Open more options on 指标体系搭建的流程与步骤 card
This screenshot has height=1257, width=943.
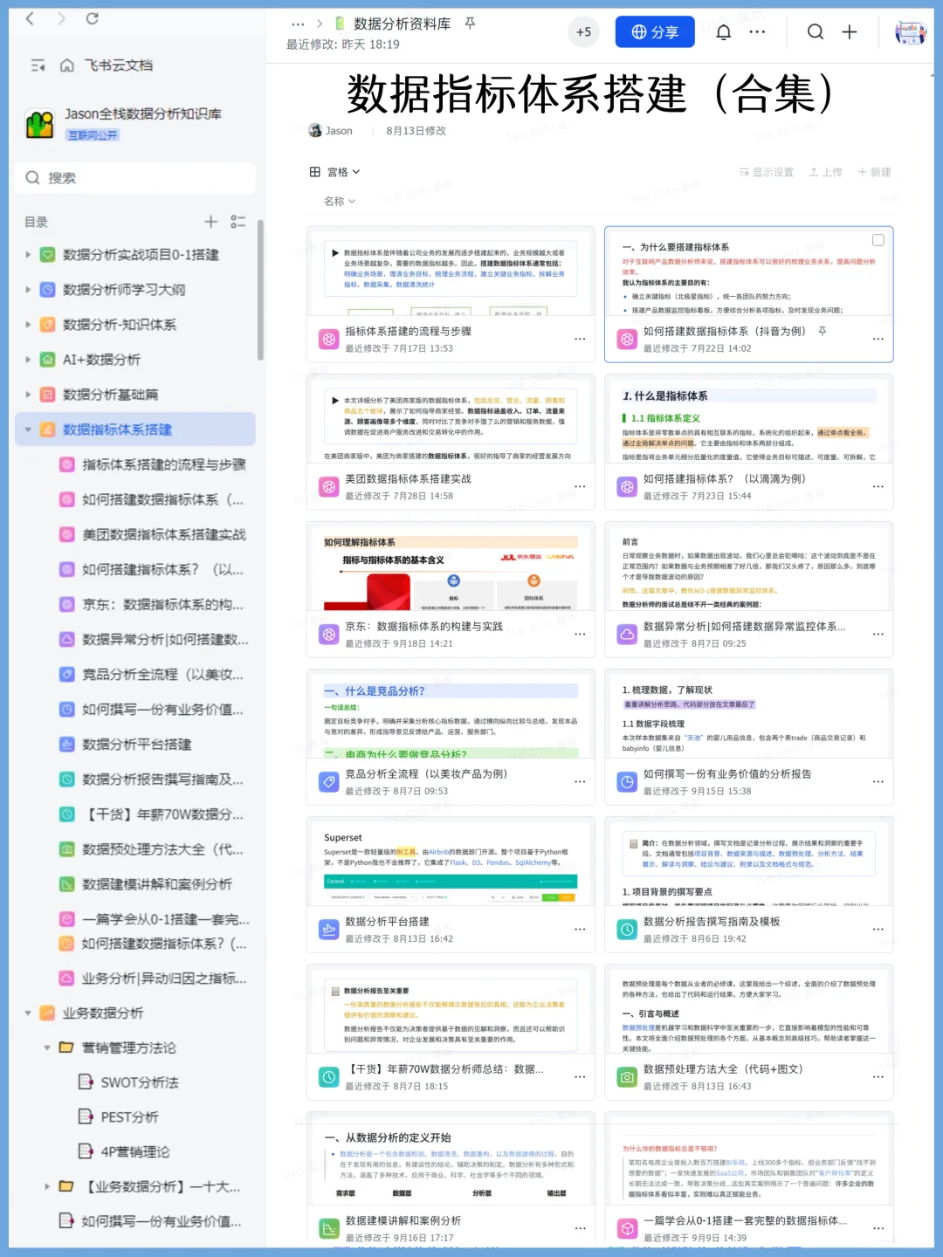581,338
